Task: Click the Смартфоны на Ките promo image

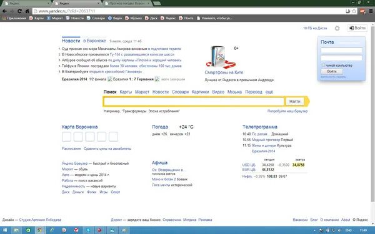Action: [x=221, y=57]
